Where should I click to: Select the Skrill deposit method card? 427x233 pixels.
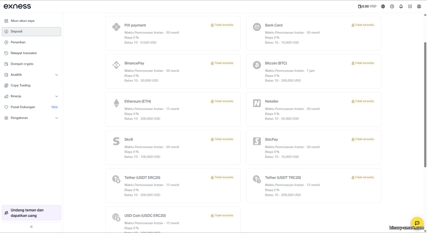coord(173,147)
